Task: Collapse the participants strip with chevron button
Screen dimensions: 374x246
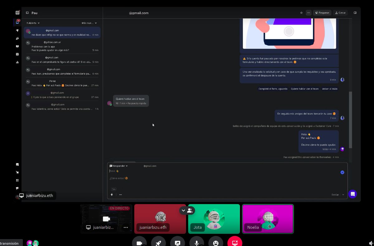Action: pyautogui.click(x=183, y=211)
